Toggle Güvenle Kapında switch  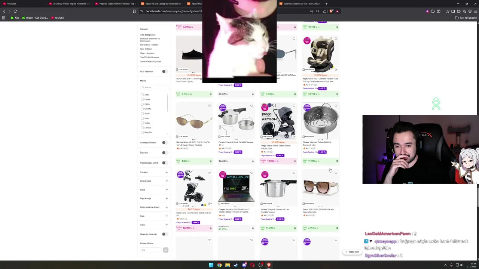point(165,234)
